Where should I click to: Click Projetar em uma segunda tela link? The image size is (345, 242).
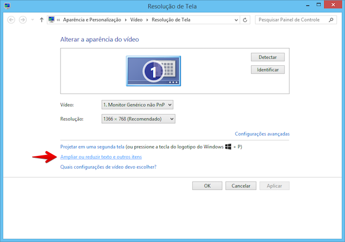tap(92, 147)
